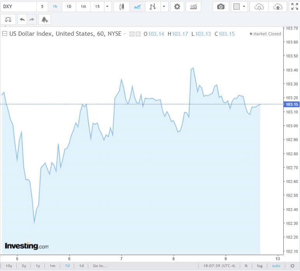The image size is (300, 271).
Task: Switch to the 1y time range
Action: click(x=38, y=266)
